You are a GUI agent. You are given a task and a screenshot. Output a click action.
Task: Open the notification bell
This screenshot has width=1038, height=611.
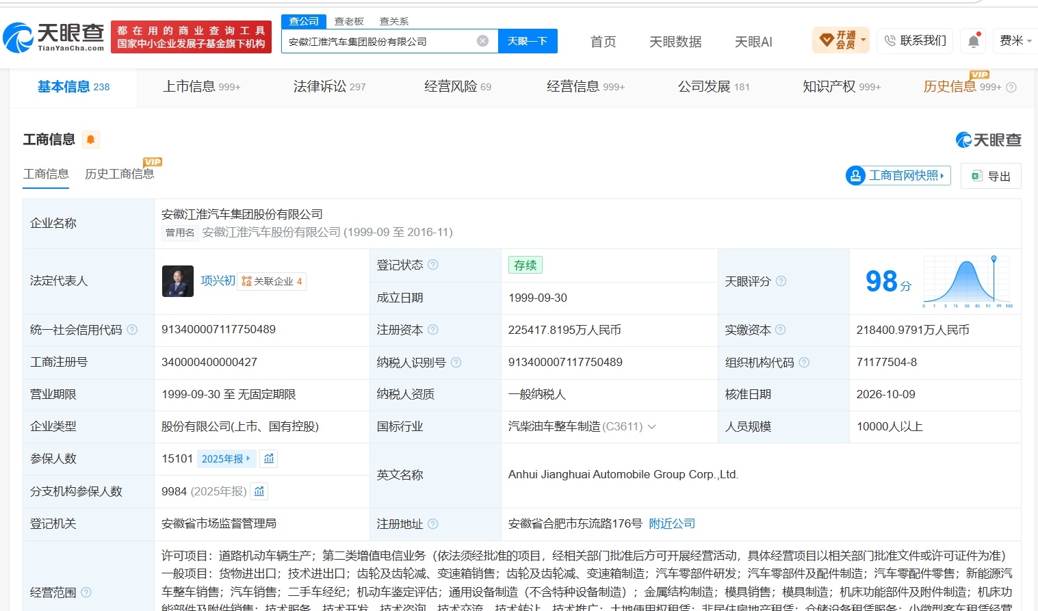pyautogui.click(x=974, y=41)
